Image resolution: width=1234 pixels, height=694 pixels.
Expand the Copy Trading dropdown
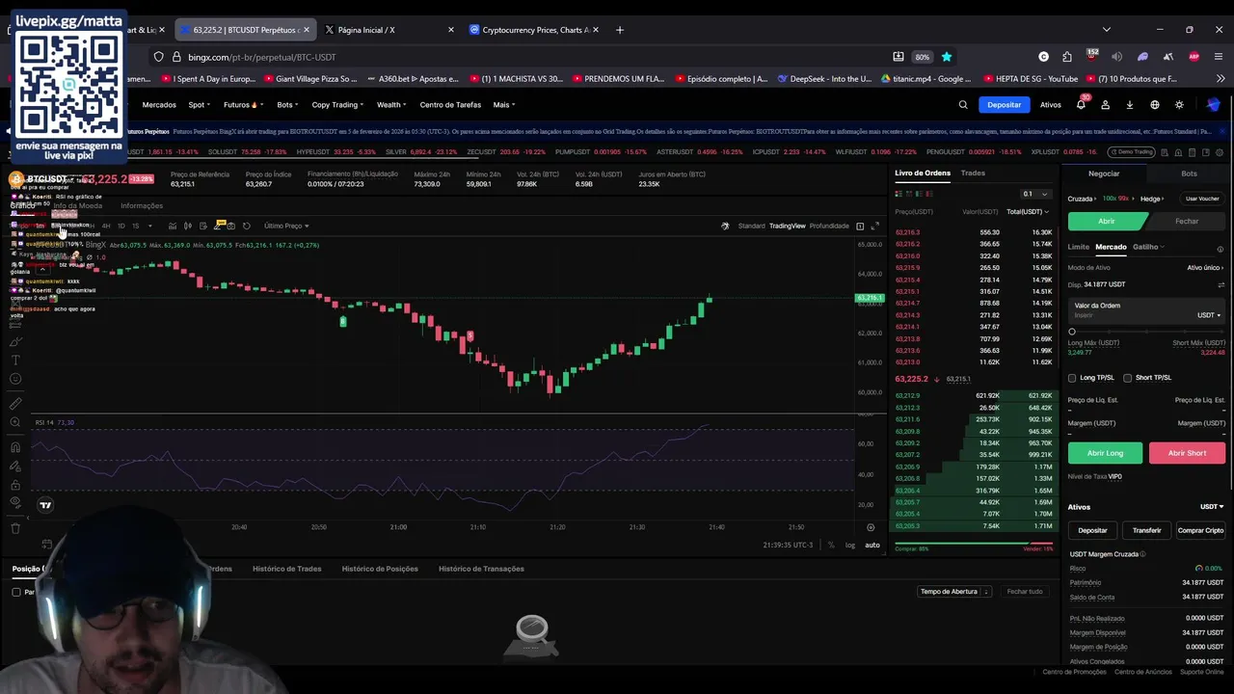point(337,105)
